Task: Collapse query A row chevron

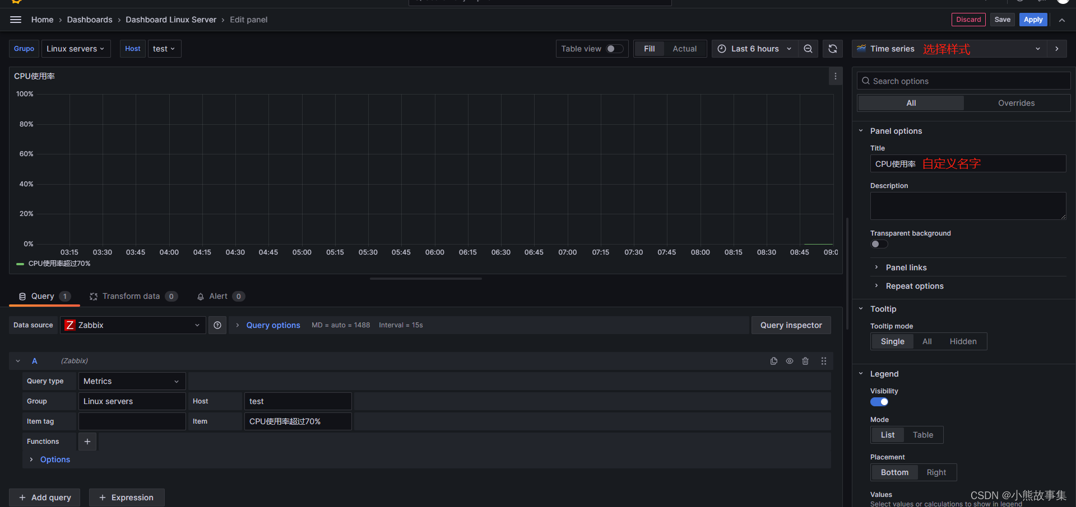Action: [x=18, y=361]
